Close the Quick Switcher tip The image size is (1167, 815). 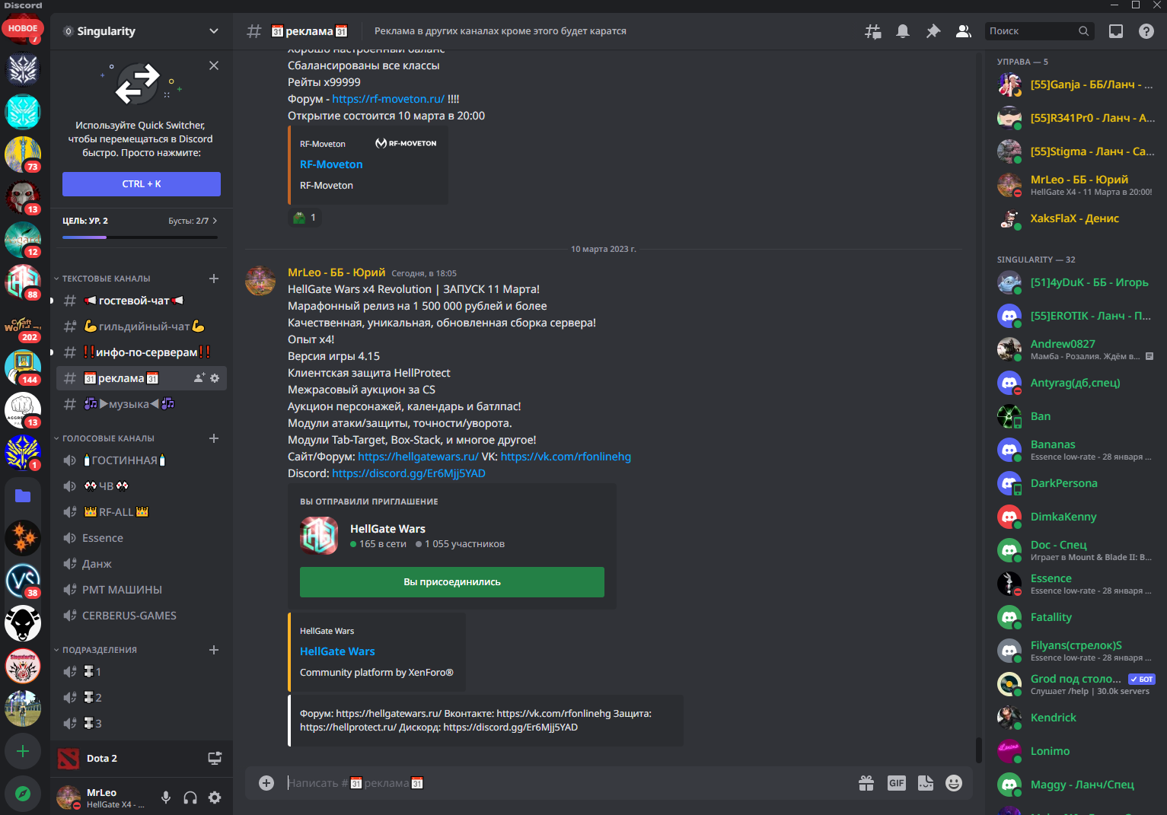[214, 65]
